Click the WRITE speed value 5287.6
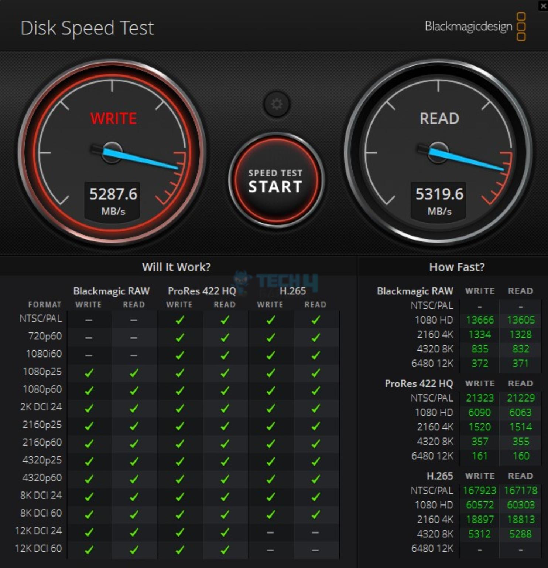 click(x=112, y=194)
